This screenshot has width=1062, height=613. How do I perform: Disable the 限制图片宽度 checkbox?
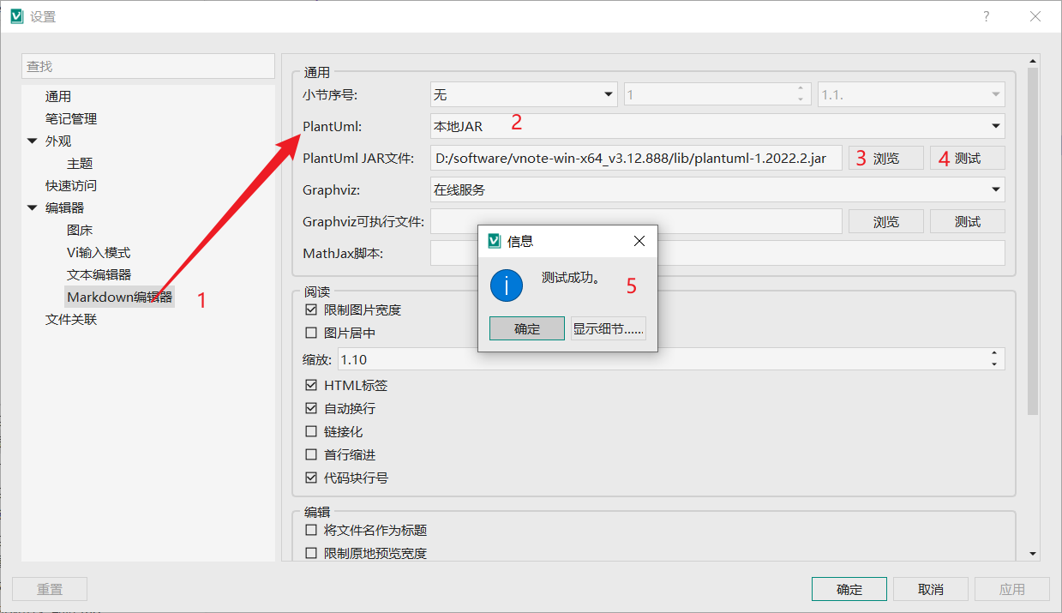click(312, 310)
